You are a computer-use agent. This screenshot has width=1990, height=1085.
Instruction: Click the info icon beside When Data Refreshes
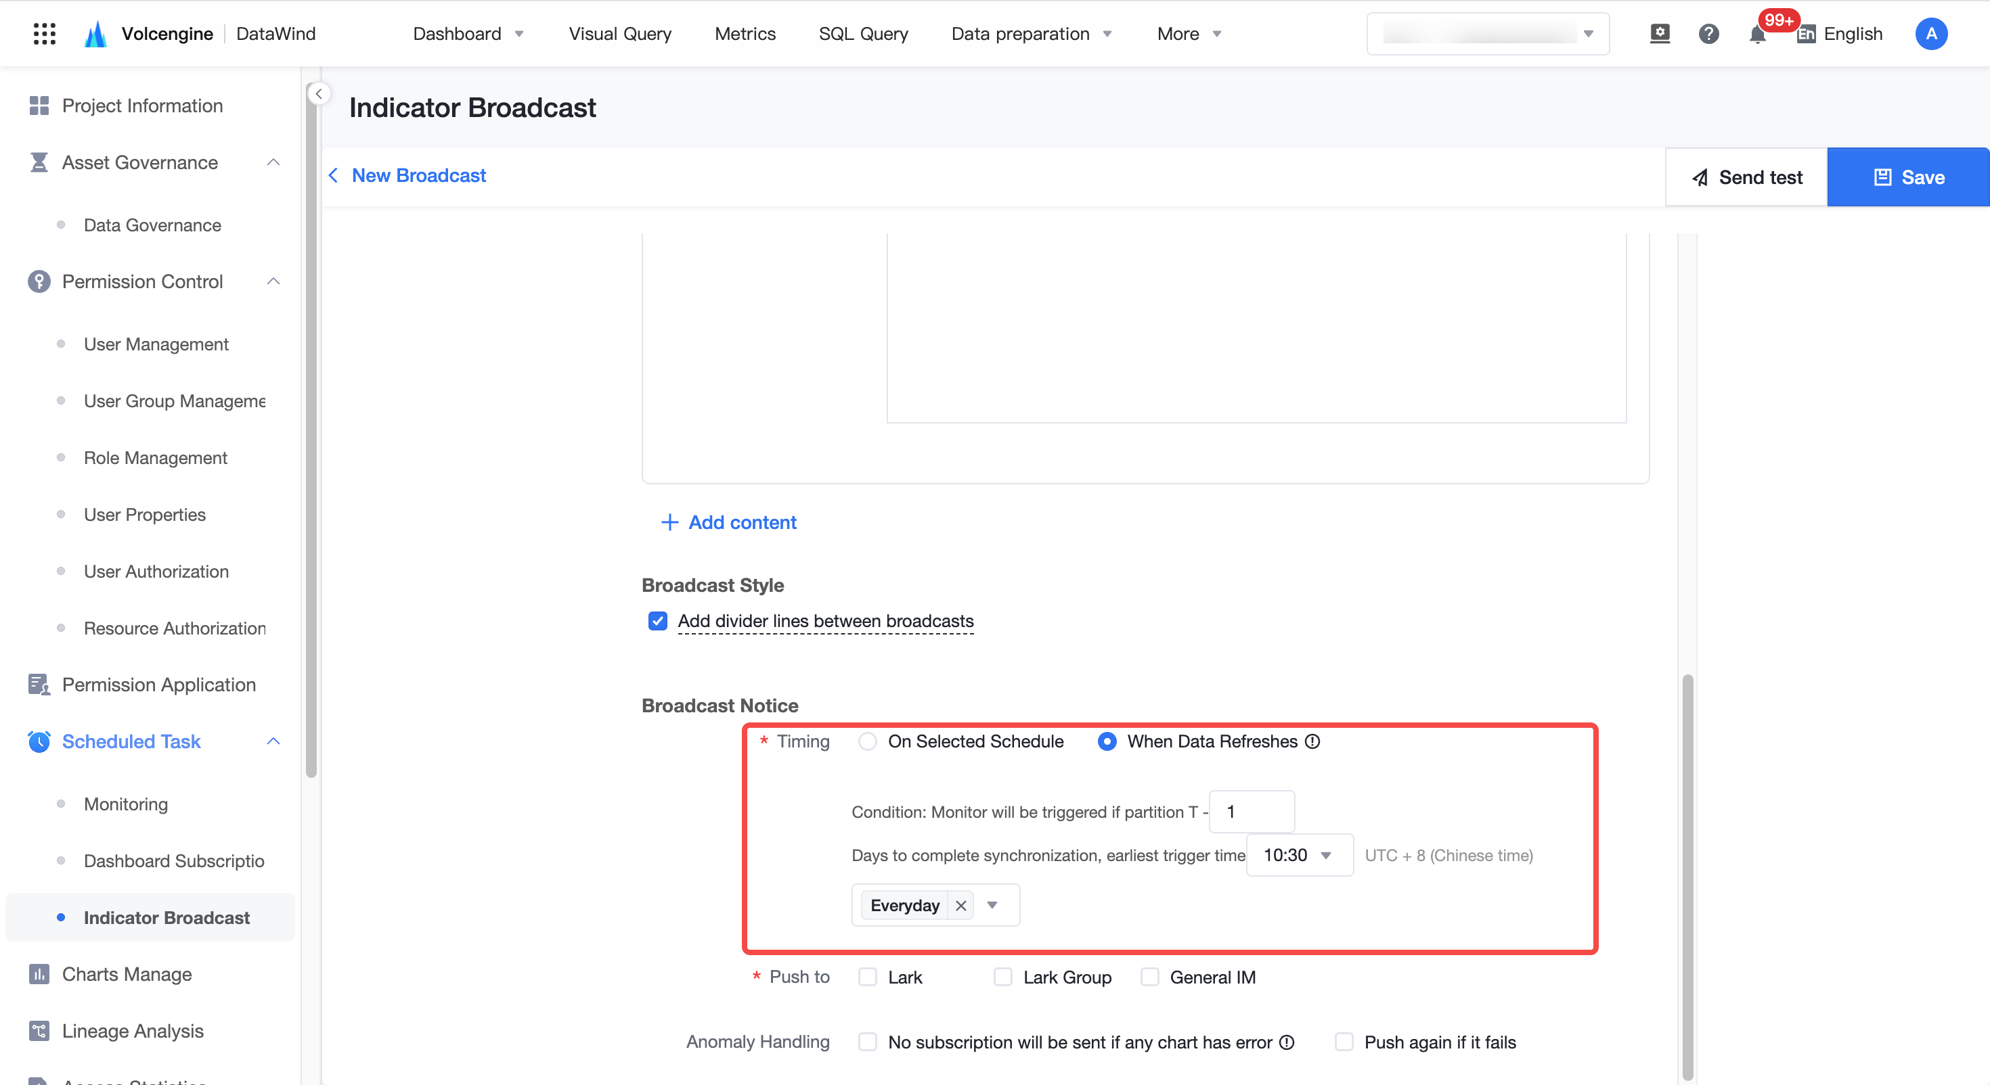1312,741
